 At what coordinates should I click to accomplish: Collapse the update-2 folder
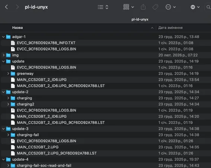[3, 92]
